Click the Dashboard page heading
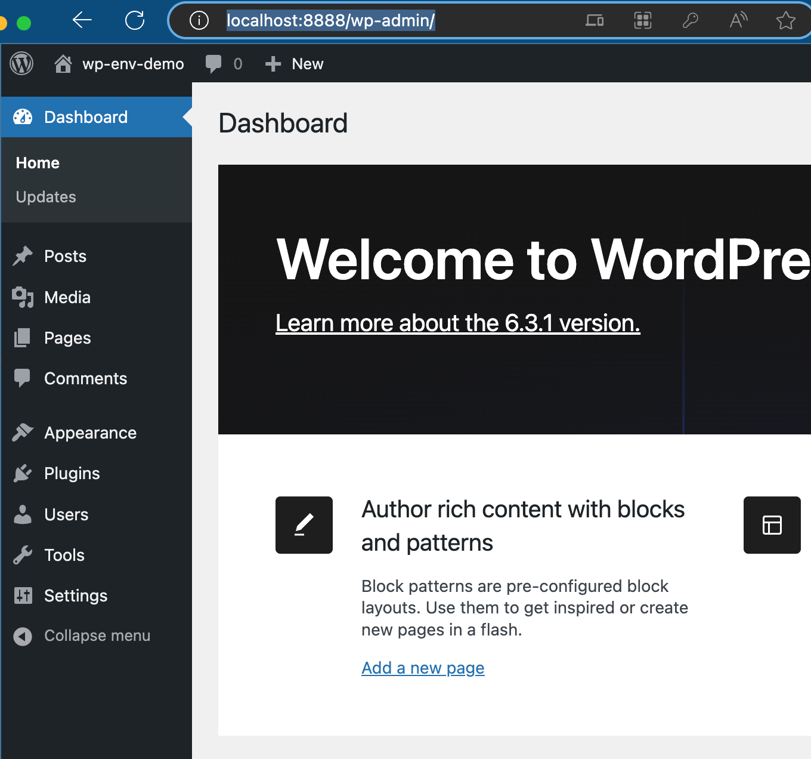Screen dimensions: 811x759 (283, 124)
